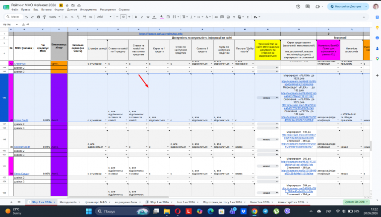
Task: Open version history clock icon
Action: 298,6
